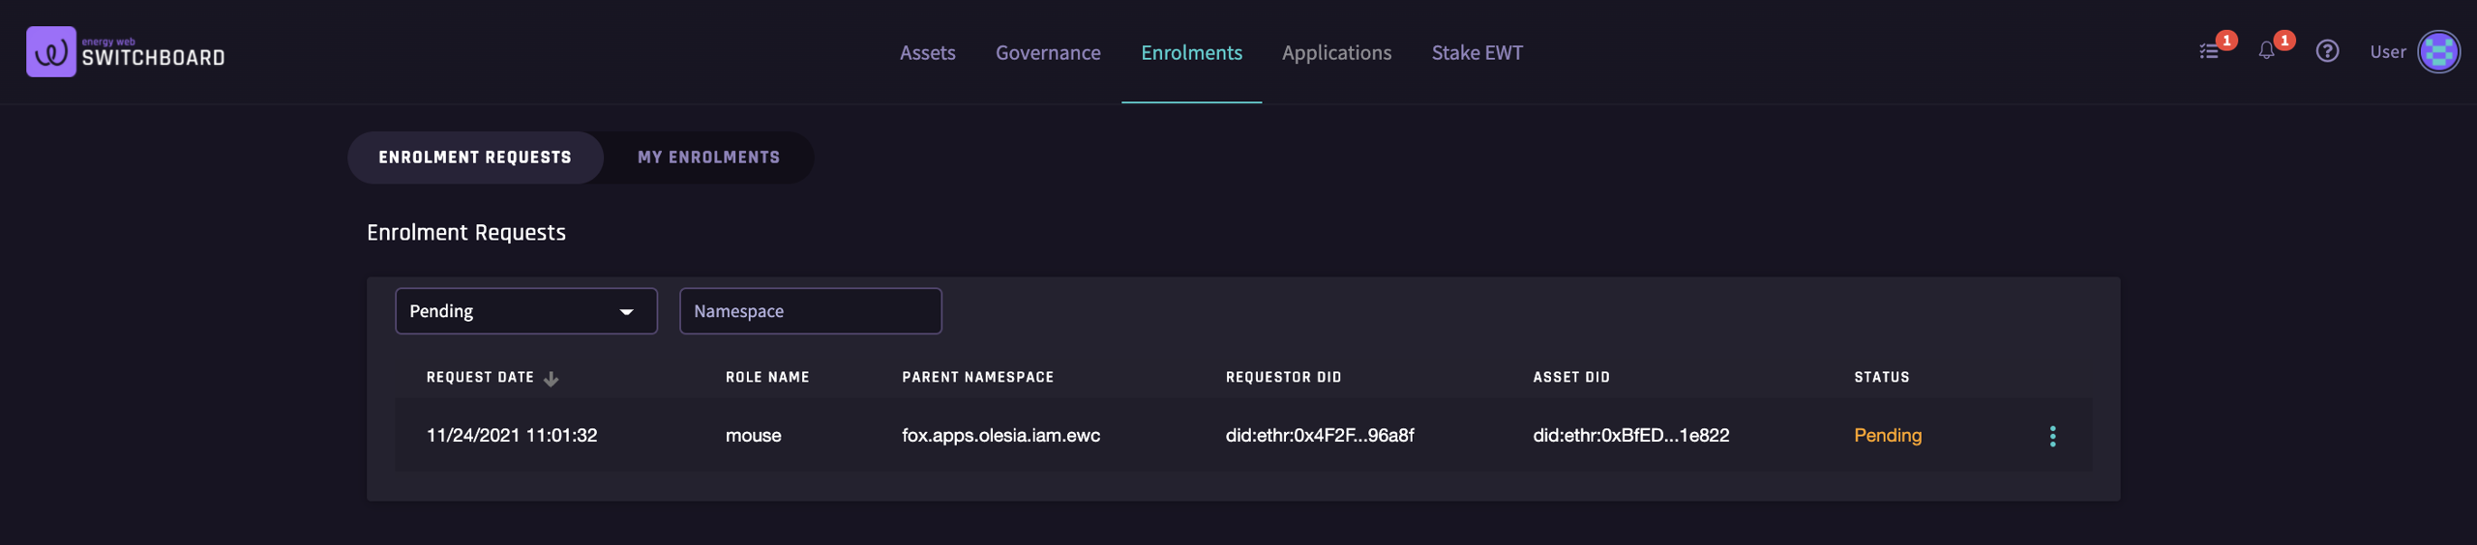The height and width of the screenshot is (545, 2477).
Task: Switch to the My Enrolments view
Action: 708,158
